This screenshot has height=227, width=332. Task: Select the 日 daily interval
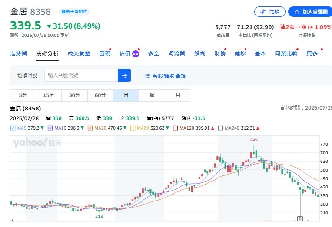tap(126, 95)
